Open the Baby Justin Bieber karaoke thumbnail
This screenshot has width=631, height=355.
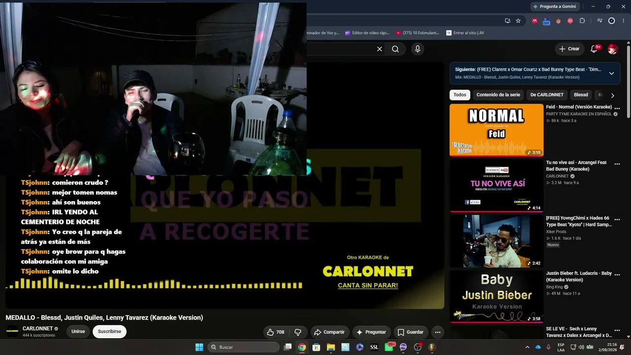(496, 297)
